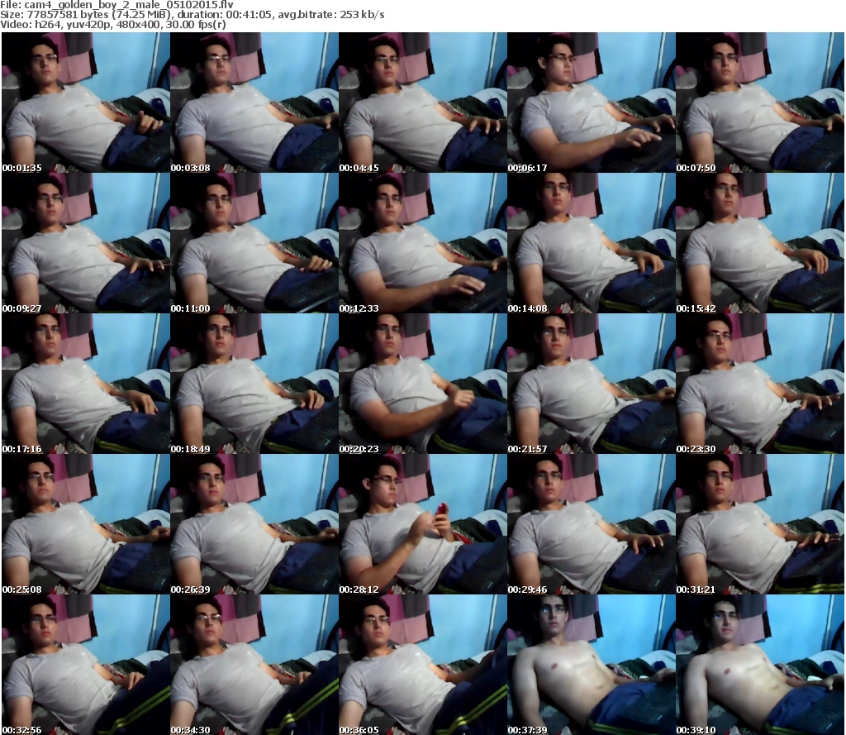Open the frame at 00:09:27
The image size is (846, 735).
point(86,243)
